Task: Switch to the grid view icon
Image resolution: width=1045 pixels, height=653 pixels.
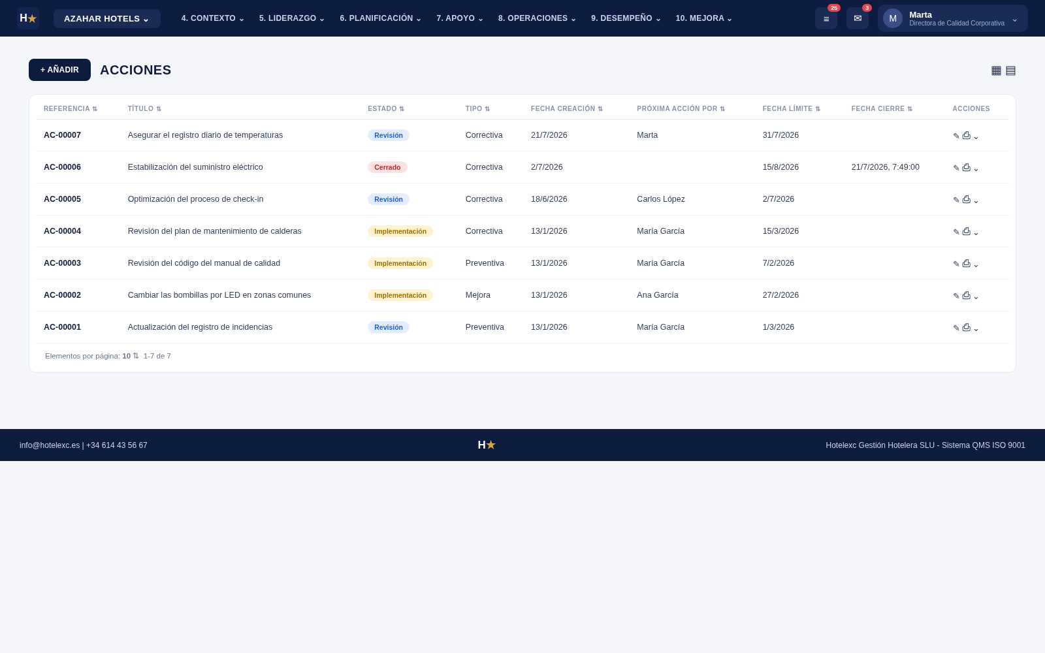Action: pos(996,70)
